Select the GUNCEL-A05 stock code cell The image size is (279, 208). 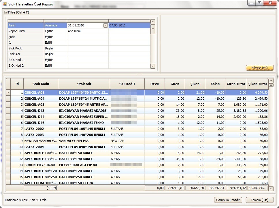click(41, 105)
